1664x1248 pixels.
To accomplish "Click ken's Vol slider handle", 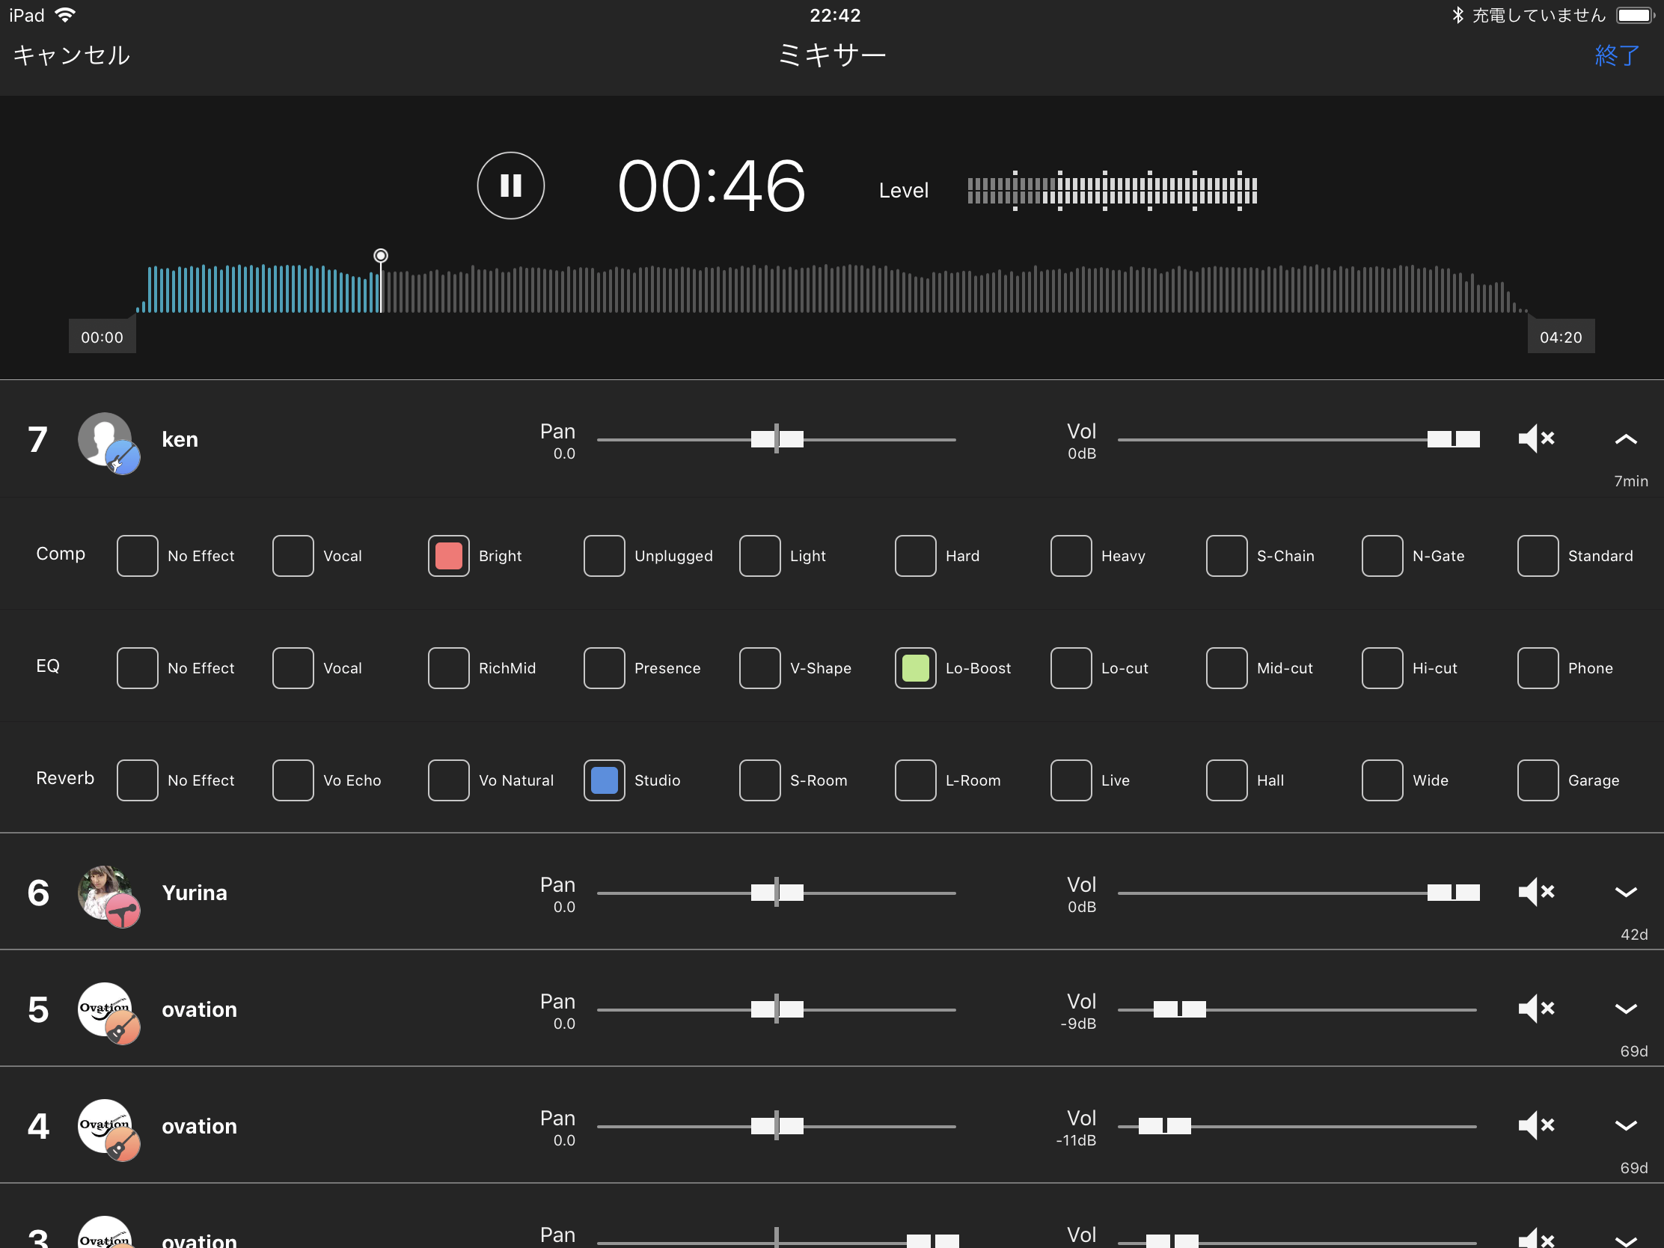I will point(1453,439).
